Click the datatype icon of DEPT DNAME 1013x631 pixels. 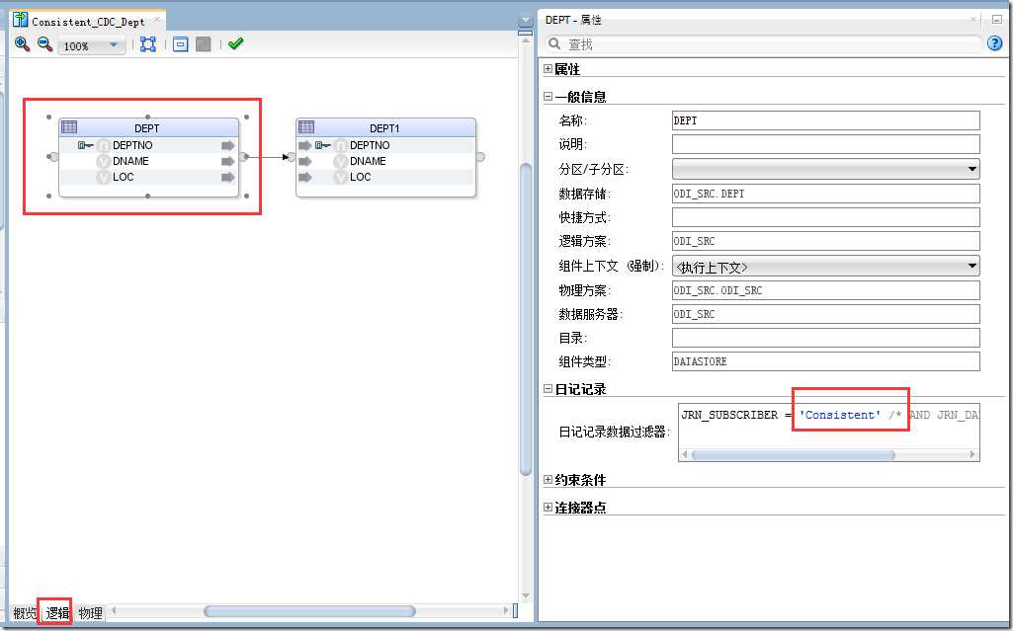103,161
